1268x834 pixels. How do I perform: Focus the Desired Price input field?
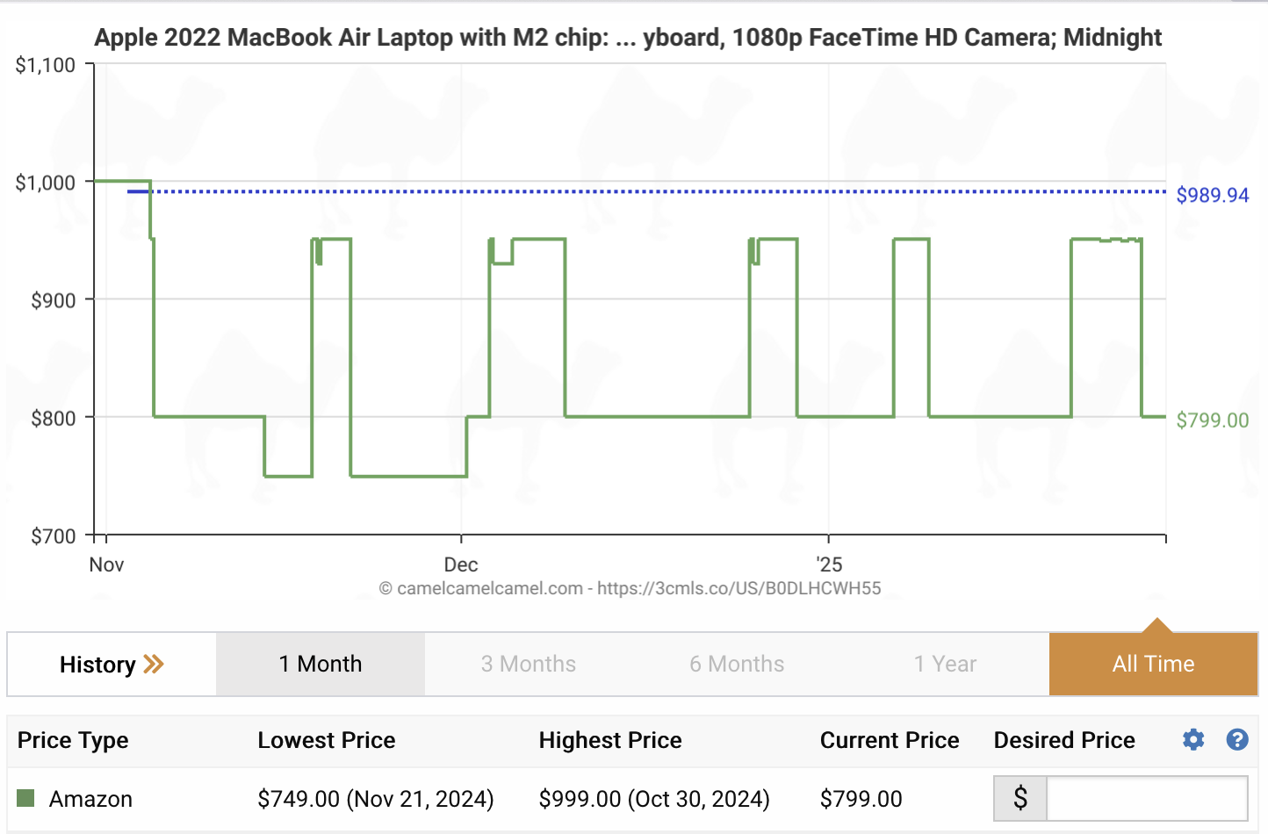coord(1147,798)
